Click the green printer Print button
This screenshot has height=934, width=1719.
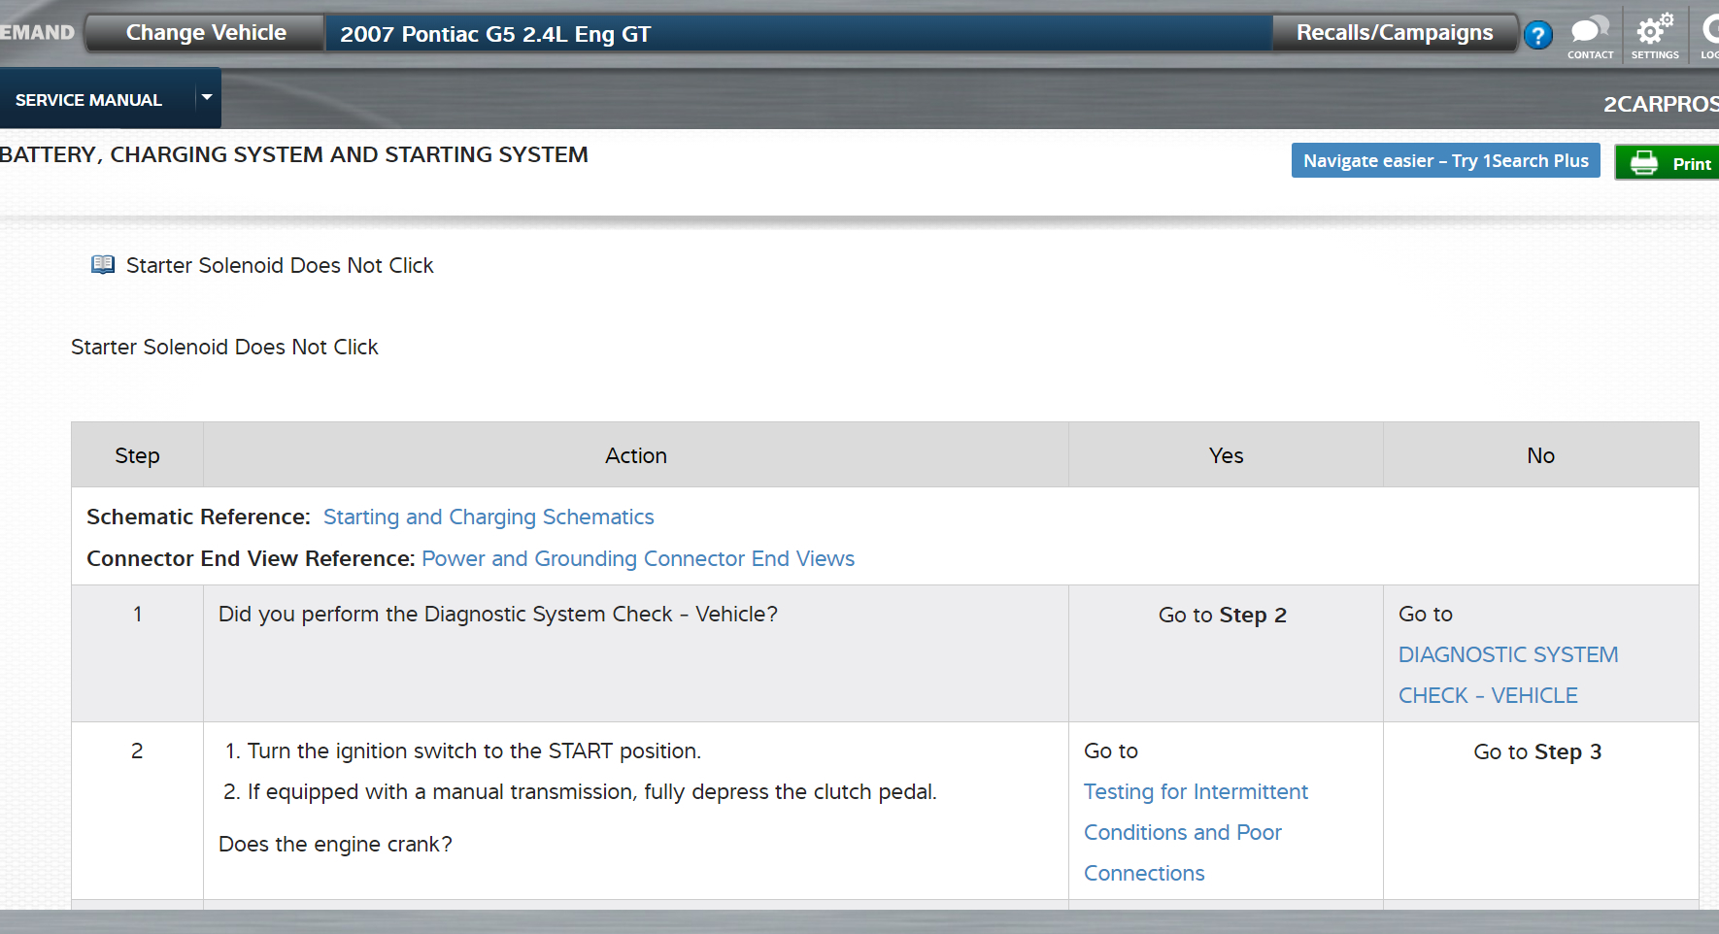click(1668, 163)
